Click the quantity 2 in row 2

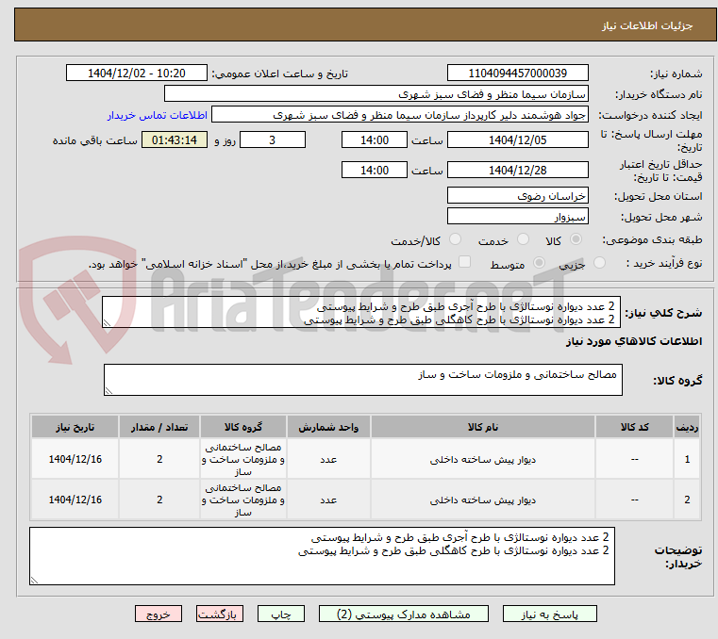159,500
